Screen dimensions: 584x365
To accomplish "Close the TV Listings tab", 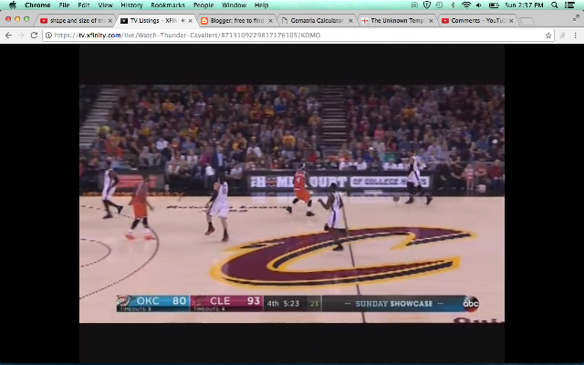I will [x=191, y=21].
